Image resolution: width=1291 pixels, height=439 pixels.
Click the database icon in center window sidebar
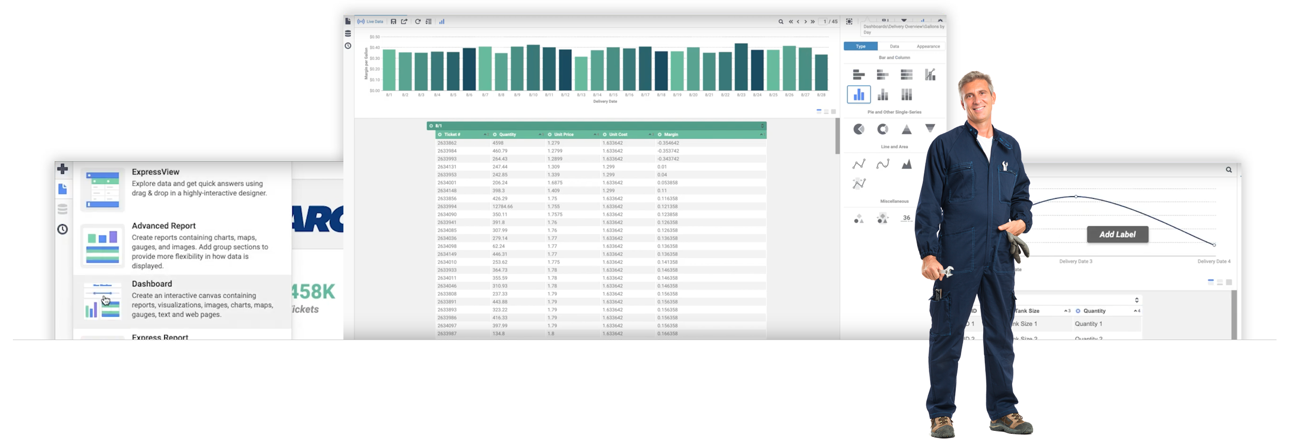[x=348, y=33]
